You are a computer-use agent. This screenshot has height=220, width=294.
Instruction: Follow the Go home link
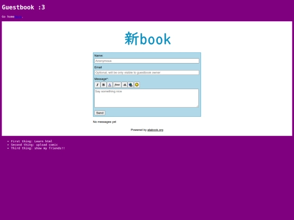(18, 17)
